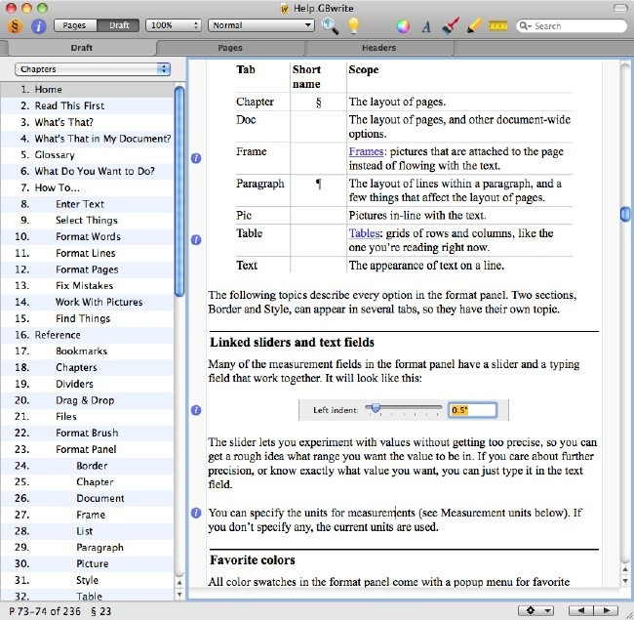Click the section symbol toolbar icon

(15, 26)
